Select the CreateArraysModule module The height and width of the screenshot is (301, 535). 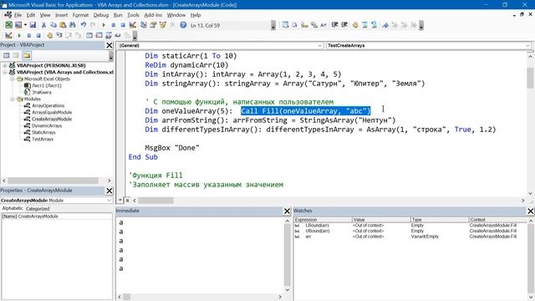52,119
